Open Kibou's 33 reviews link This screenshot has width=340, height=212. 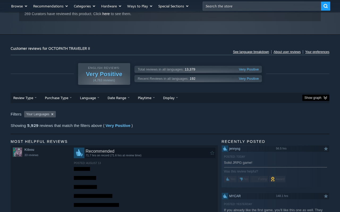coord(31,155)
